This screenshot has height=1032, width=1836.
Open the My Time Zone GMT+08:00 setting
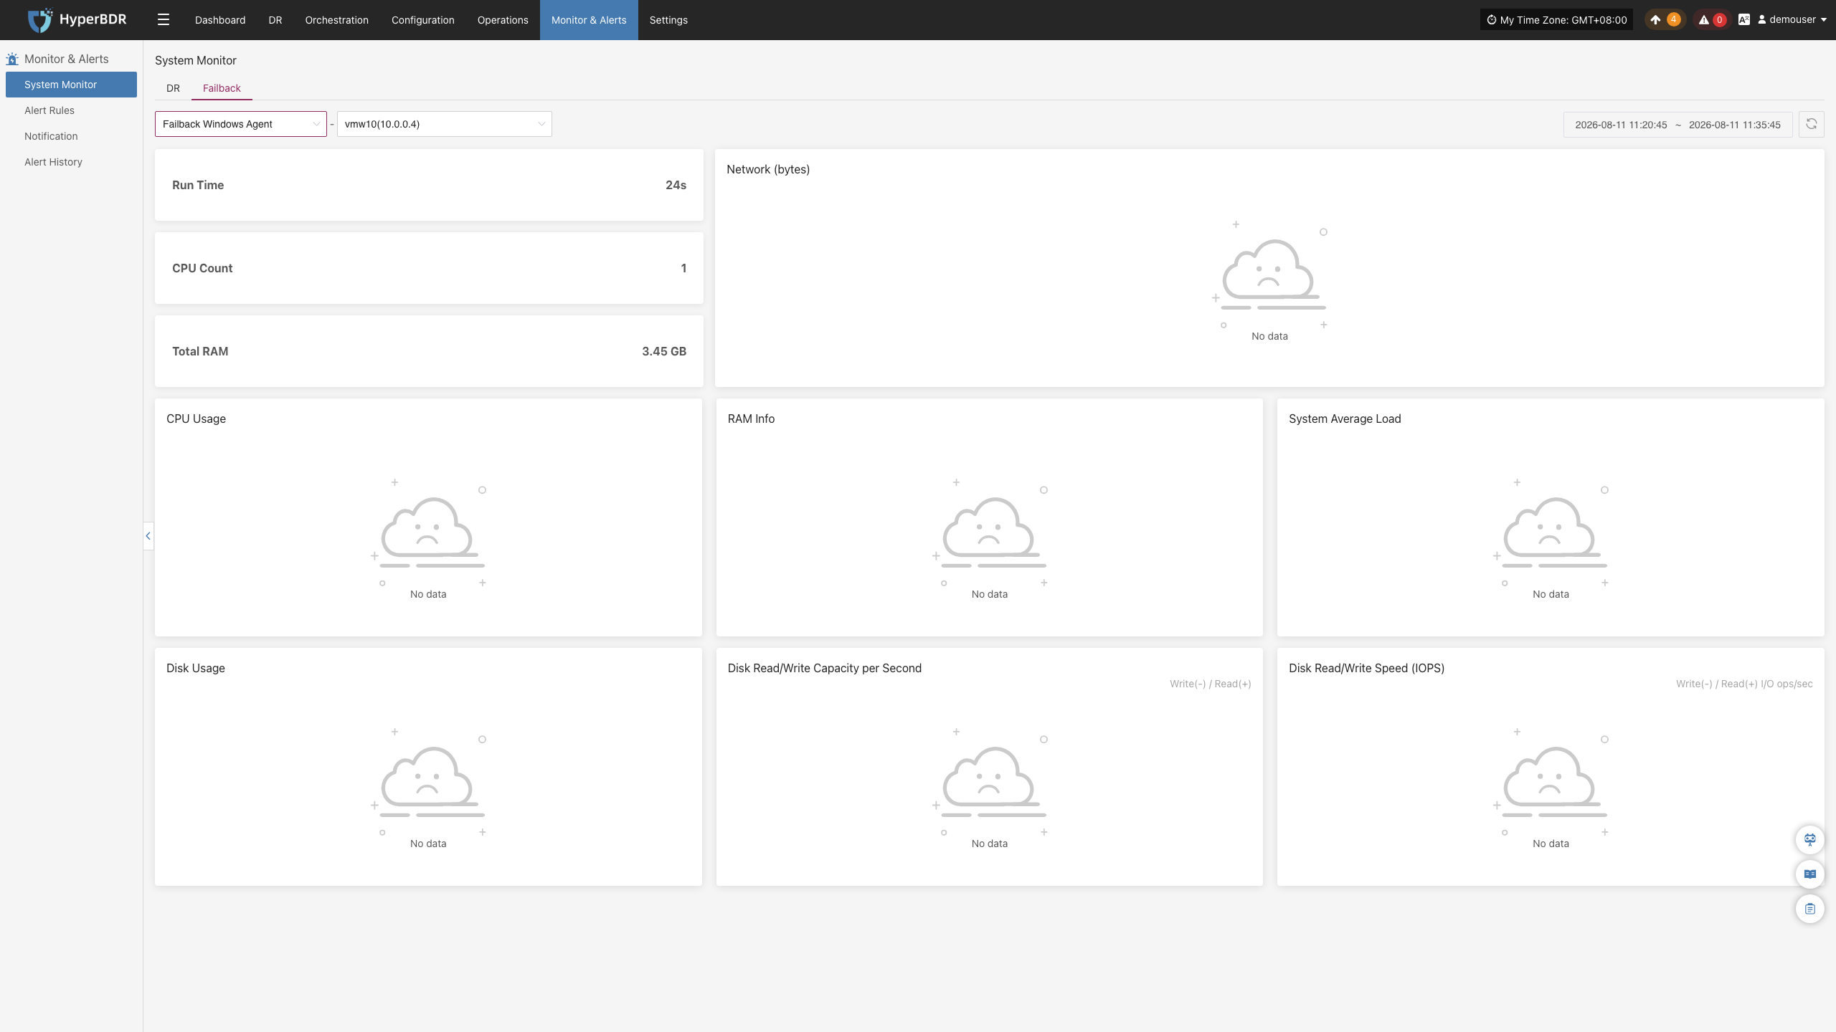[x=1556, y=20]
